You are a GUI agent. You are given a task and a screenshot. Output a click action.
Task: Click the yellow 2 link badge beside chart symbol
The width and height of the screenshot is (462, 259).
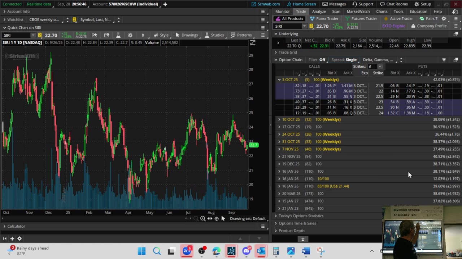pyautogui.click(x=40, y=35)
